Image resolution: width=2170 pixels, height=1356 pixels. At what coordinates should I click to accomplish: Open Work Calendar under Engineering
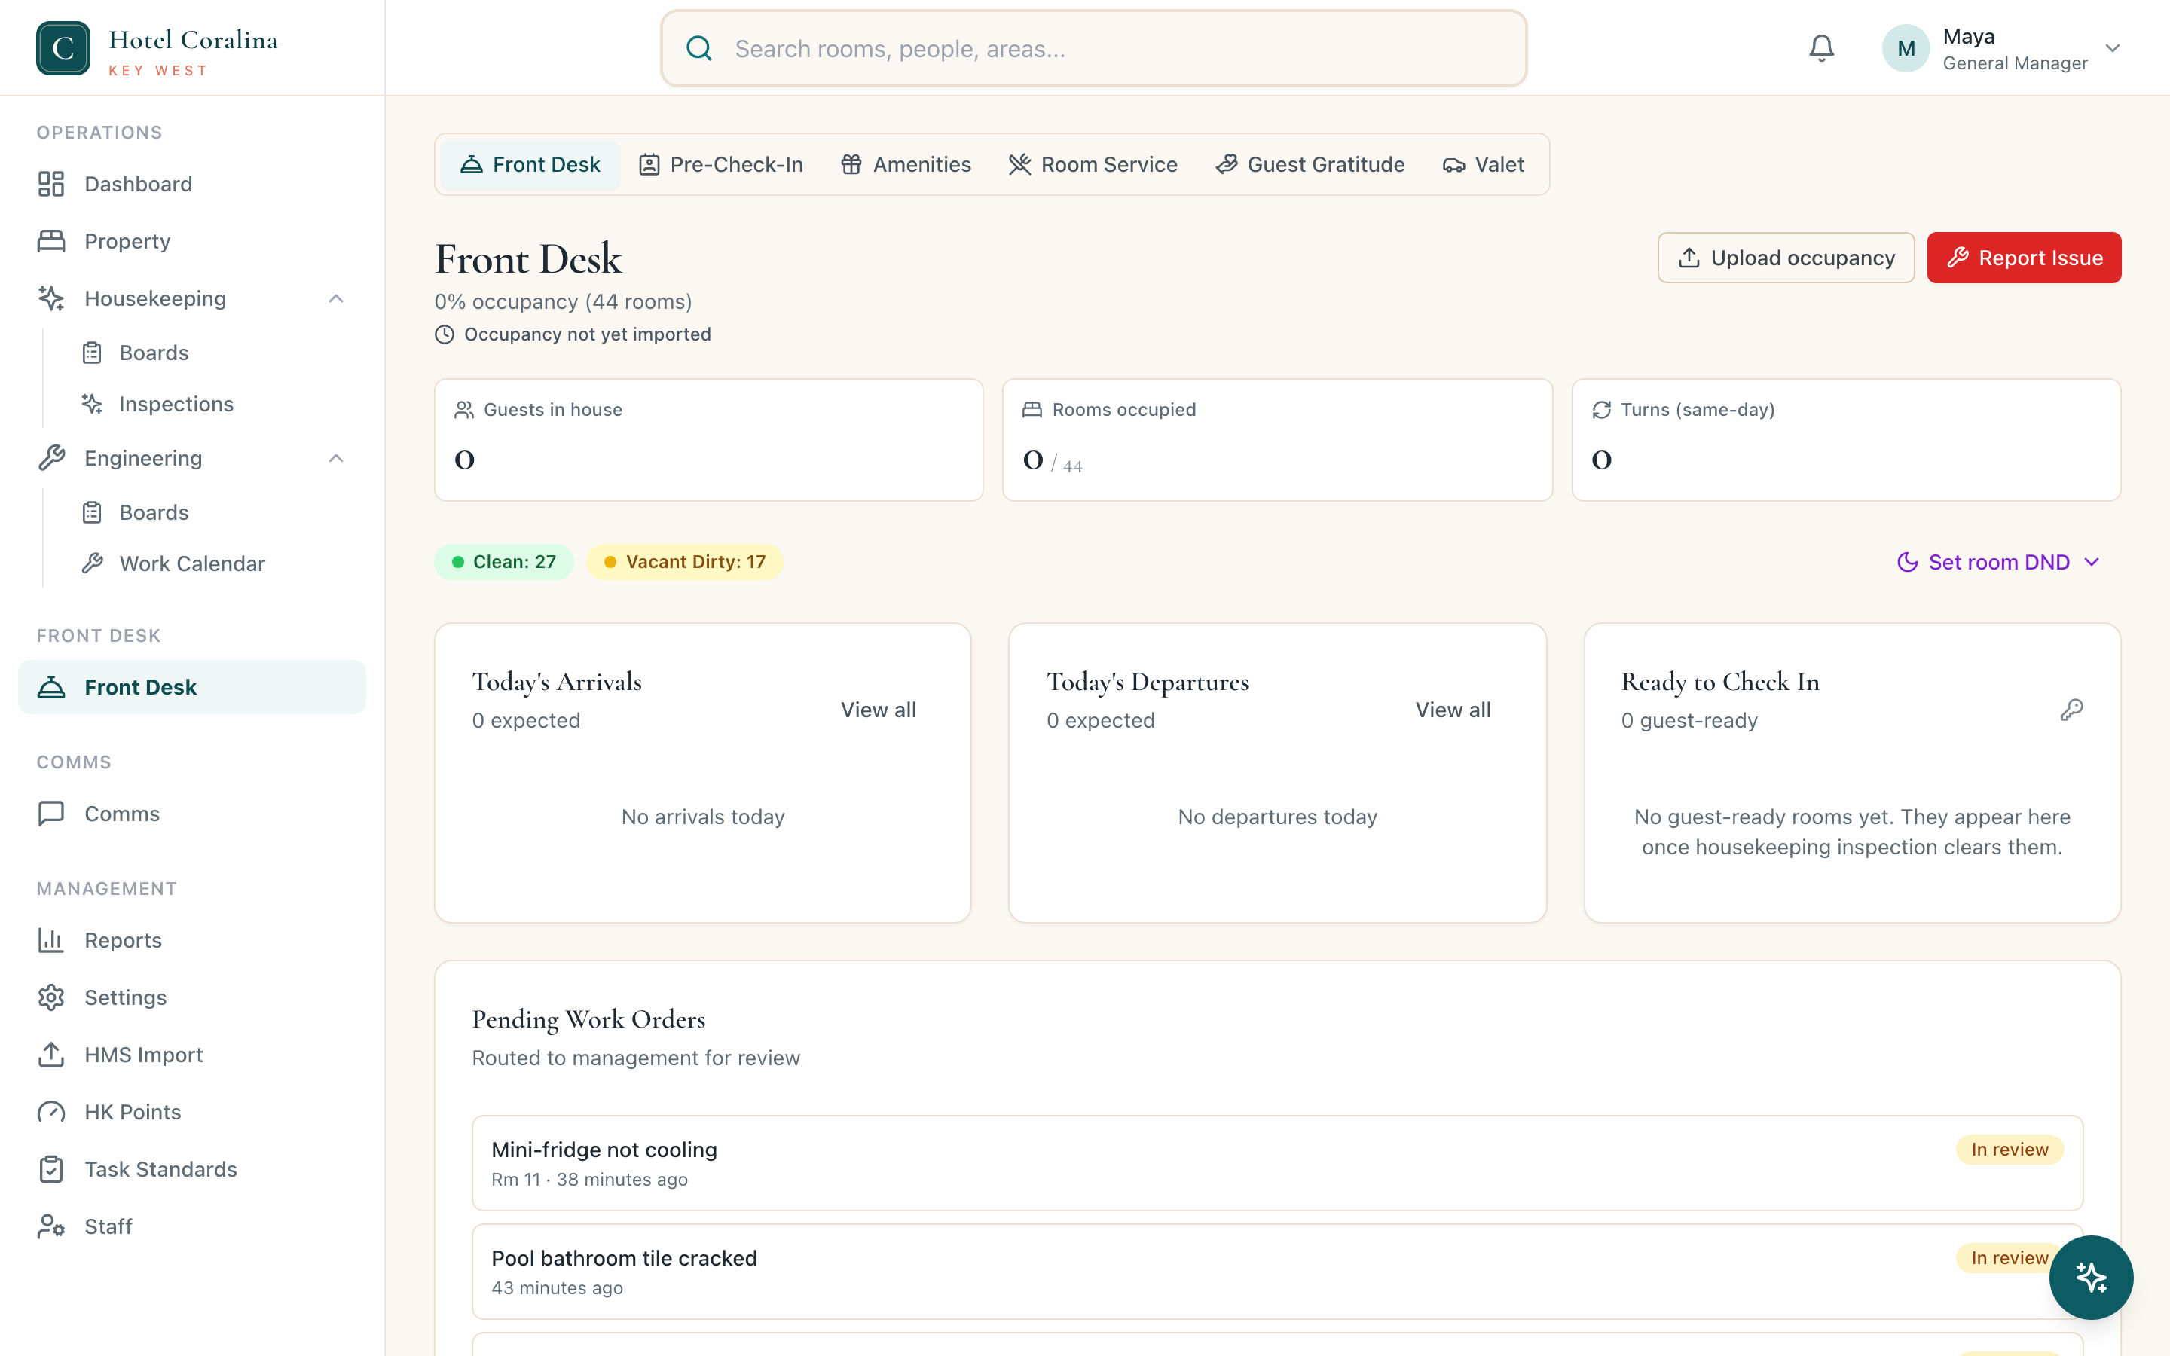point(192,564)
